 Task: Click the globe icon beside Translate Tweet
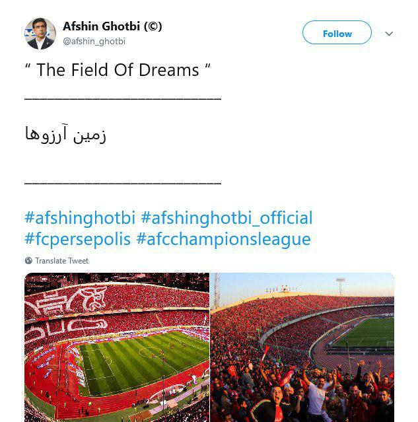pos(28,260)
